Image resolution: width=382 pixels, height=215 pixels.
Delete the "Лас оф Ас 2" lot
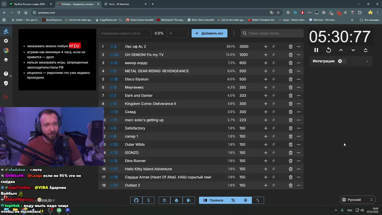(290, 47)
